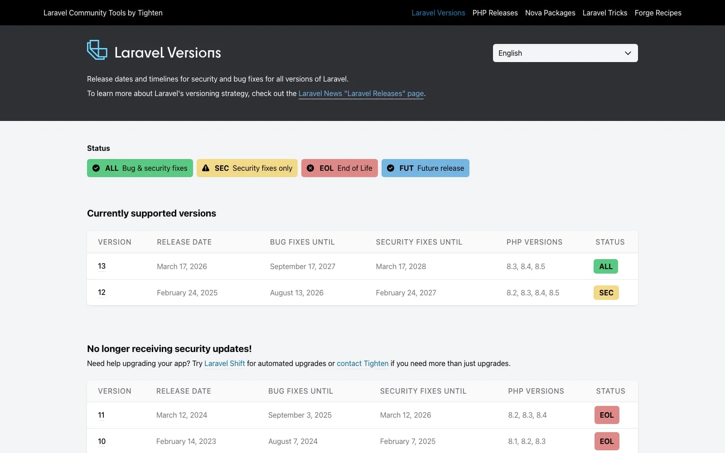Screen dimensions: 725x453
Task: Click "February 24, 2025" release date cell
Action: point(187,293)
